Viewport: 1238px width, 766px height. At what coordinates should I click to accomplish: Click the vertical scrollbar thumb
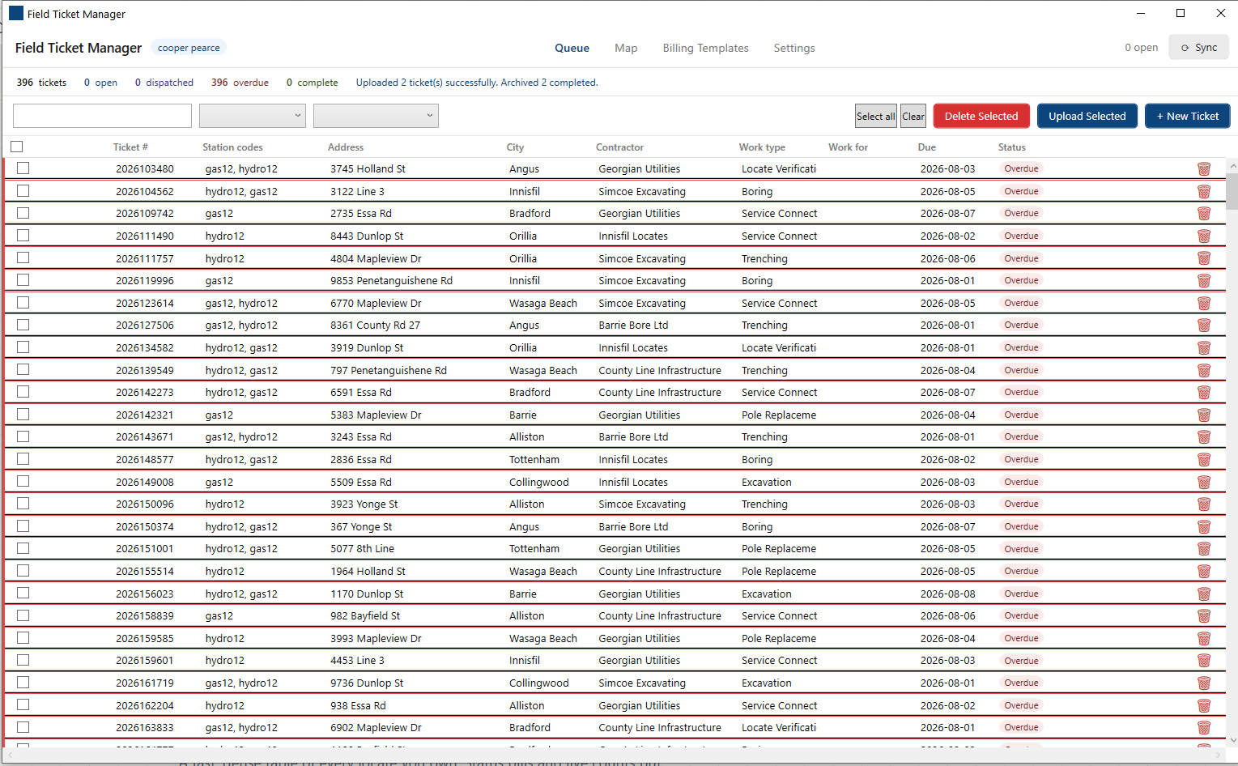[1232, 191]
